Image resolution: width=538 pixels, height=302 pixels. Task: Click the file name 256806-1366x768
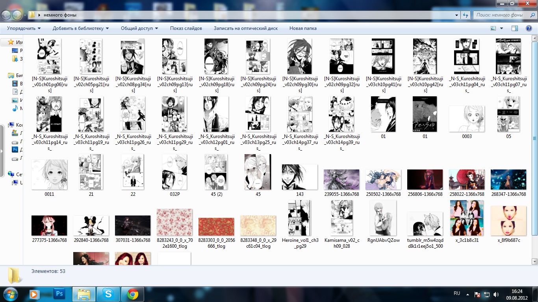pos(425,194)
